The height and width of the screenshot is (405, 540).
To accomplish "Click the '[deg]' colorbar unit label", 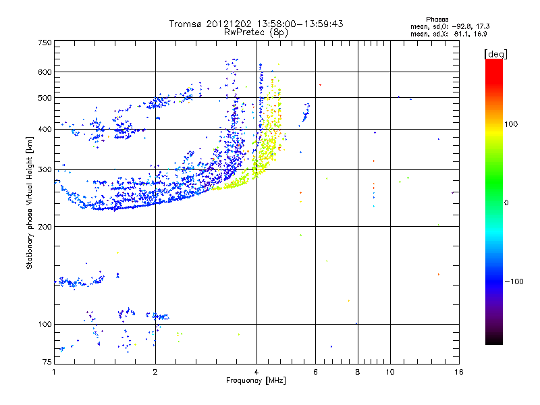I will 495,55.
